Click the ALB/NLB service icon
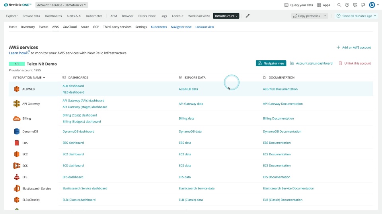This screenshot has width=382, height=214. [17, 89]
